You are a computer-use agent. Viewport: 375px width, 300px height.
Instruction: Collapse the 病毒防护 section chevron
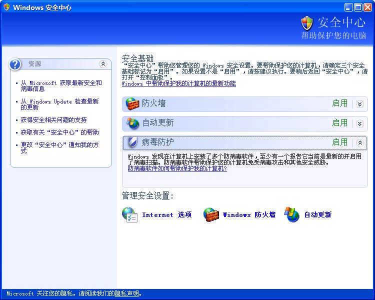pos(359,142)
